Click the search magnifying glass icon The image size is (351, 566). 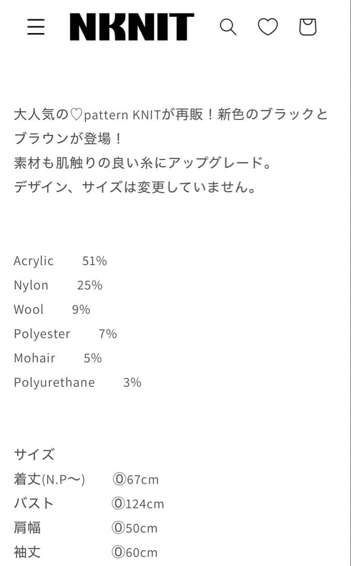[228, 27]
